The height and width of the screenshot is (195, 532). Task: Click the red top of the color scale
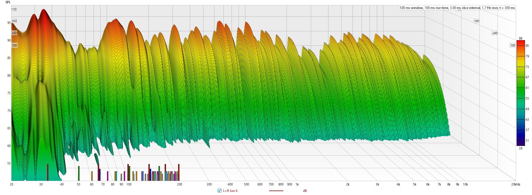pyautogui.click(x=521, y=42)
